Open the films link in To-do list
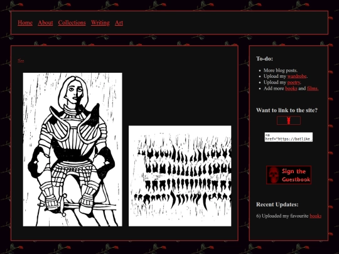 [313, 88]
